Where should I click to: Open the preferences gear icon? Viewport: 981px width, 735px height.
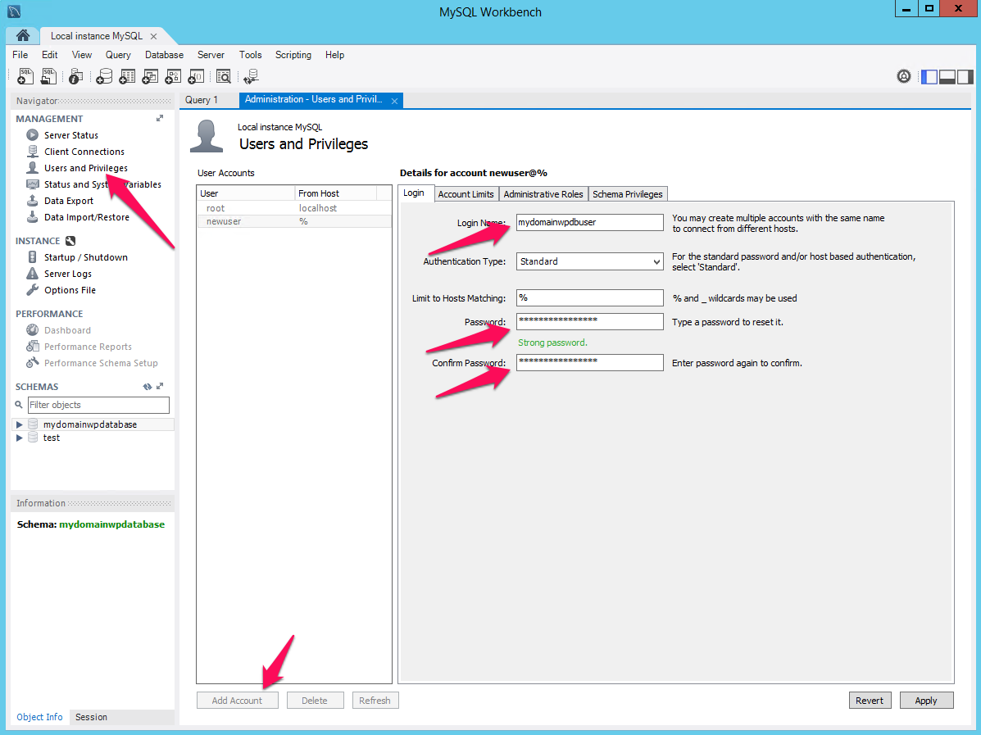(x=904, y=76)
